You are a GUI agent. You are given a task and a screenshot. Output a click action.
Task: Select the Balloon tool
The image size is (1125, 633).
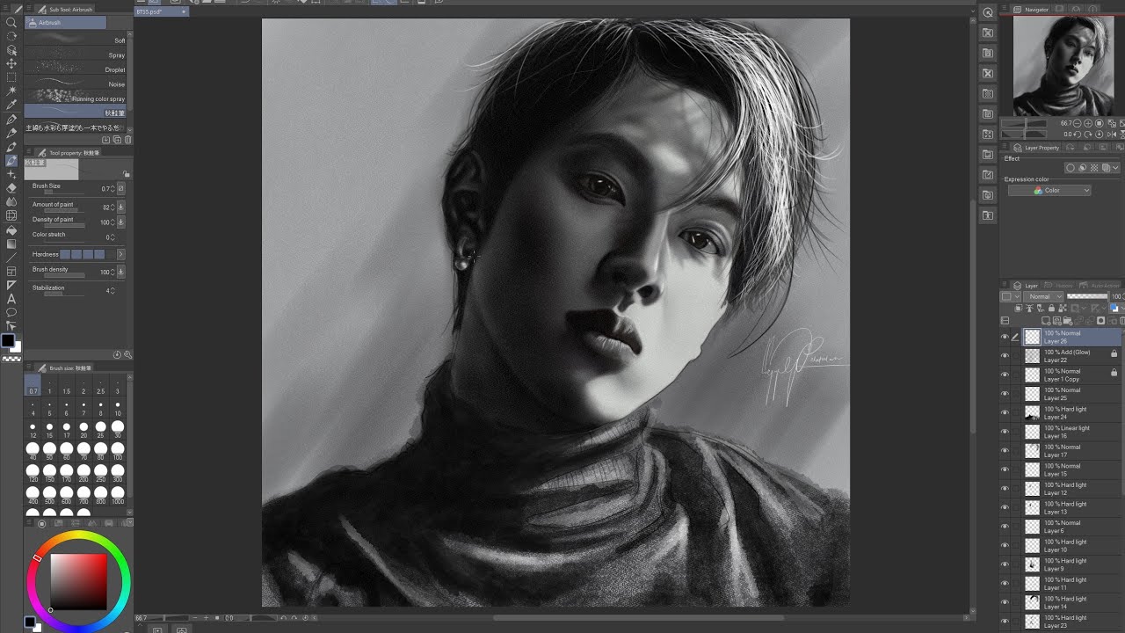(x=11, y=312)
